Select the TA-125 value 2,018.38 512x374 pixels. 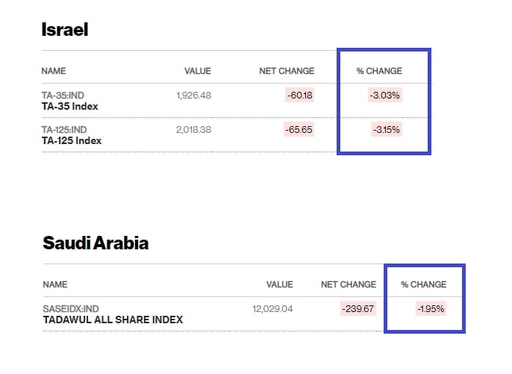[x=194, y=130]
